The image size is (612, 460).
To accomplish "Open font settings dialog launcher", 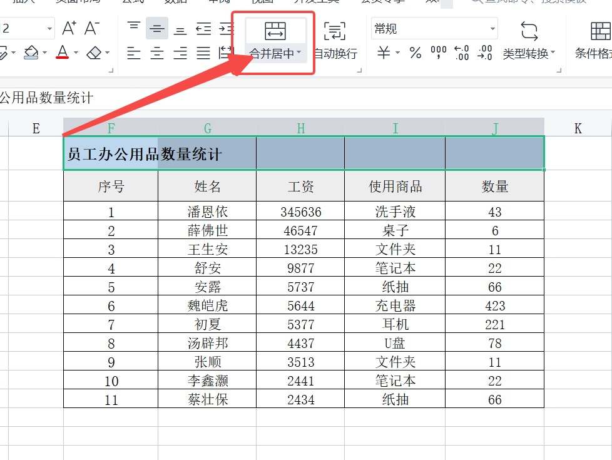I will point(111,70).
